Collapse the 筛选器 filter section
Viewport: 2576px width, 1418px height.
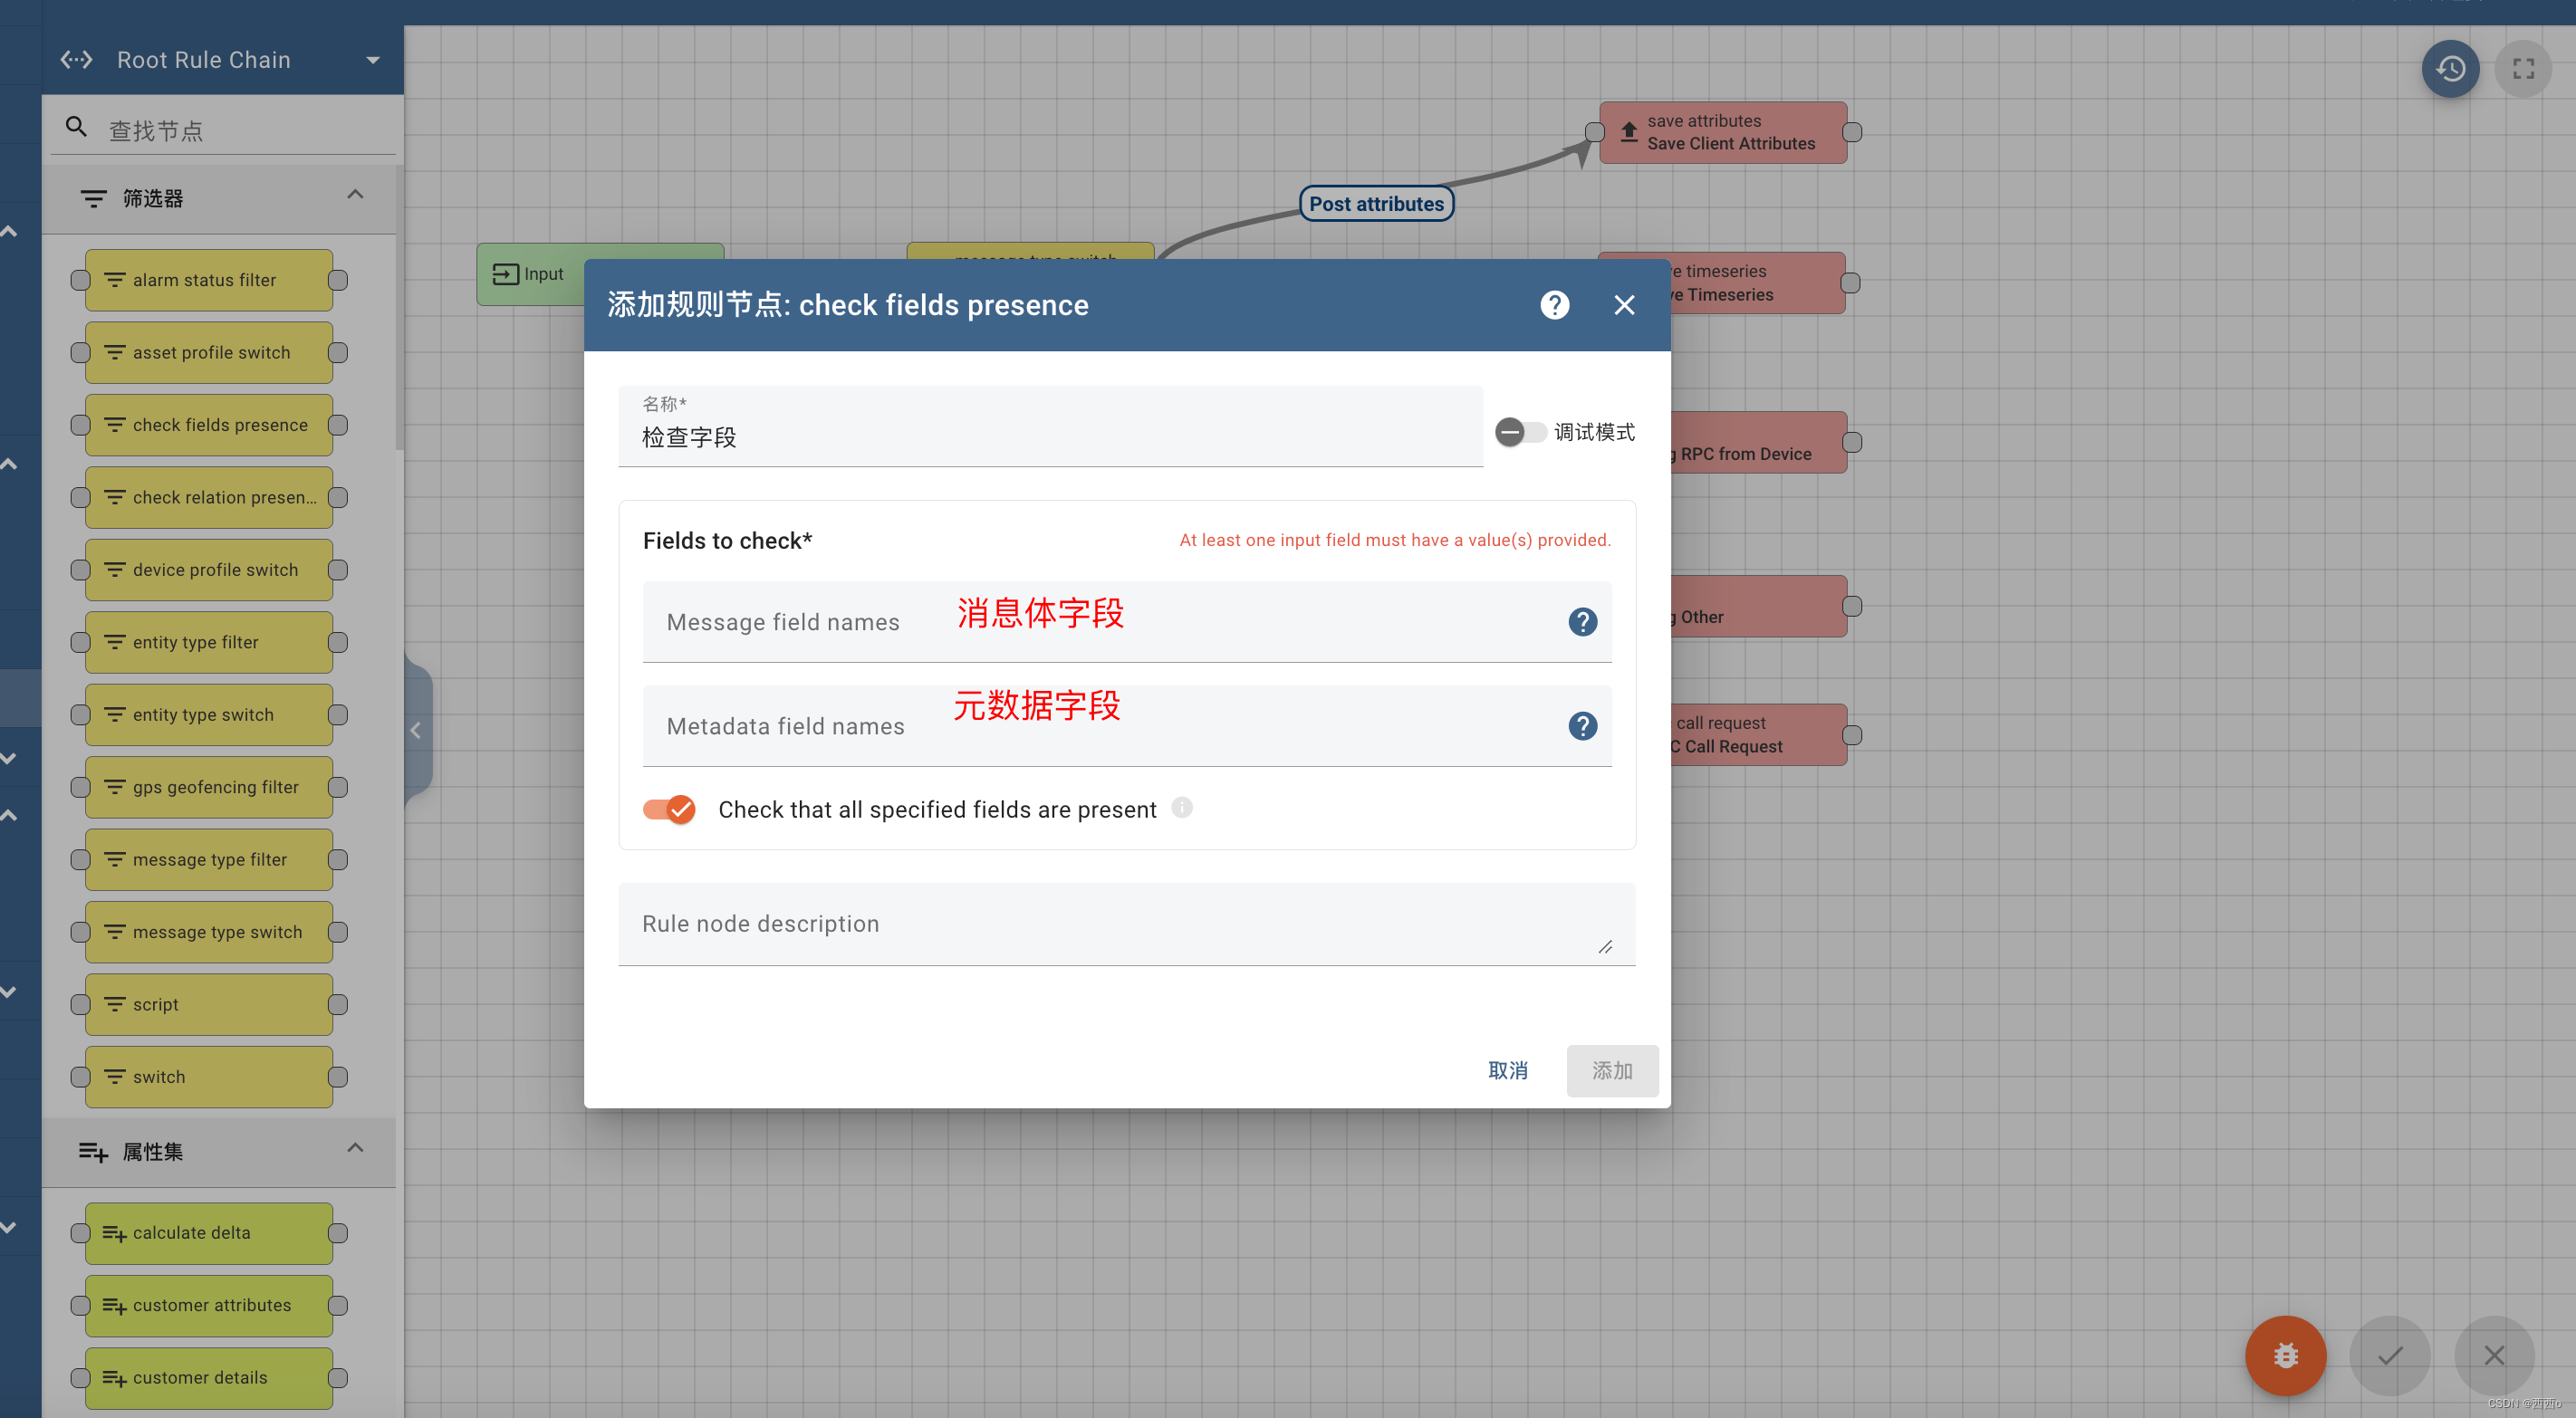[x=355, y=195]
